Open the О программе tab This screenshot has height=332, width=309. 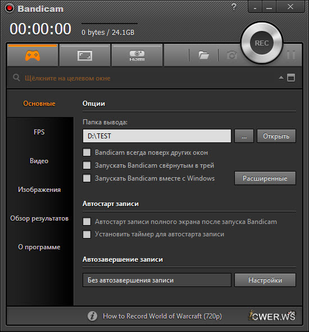pyautogui.click(x=39, y=247)
